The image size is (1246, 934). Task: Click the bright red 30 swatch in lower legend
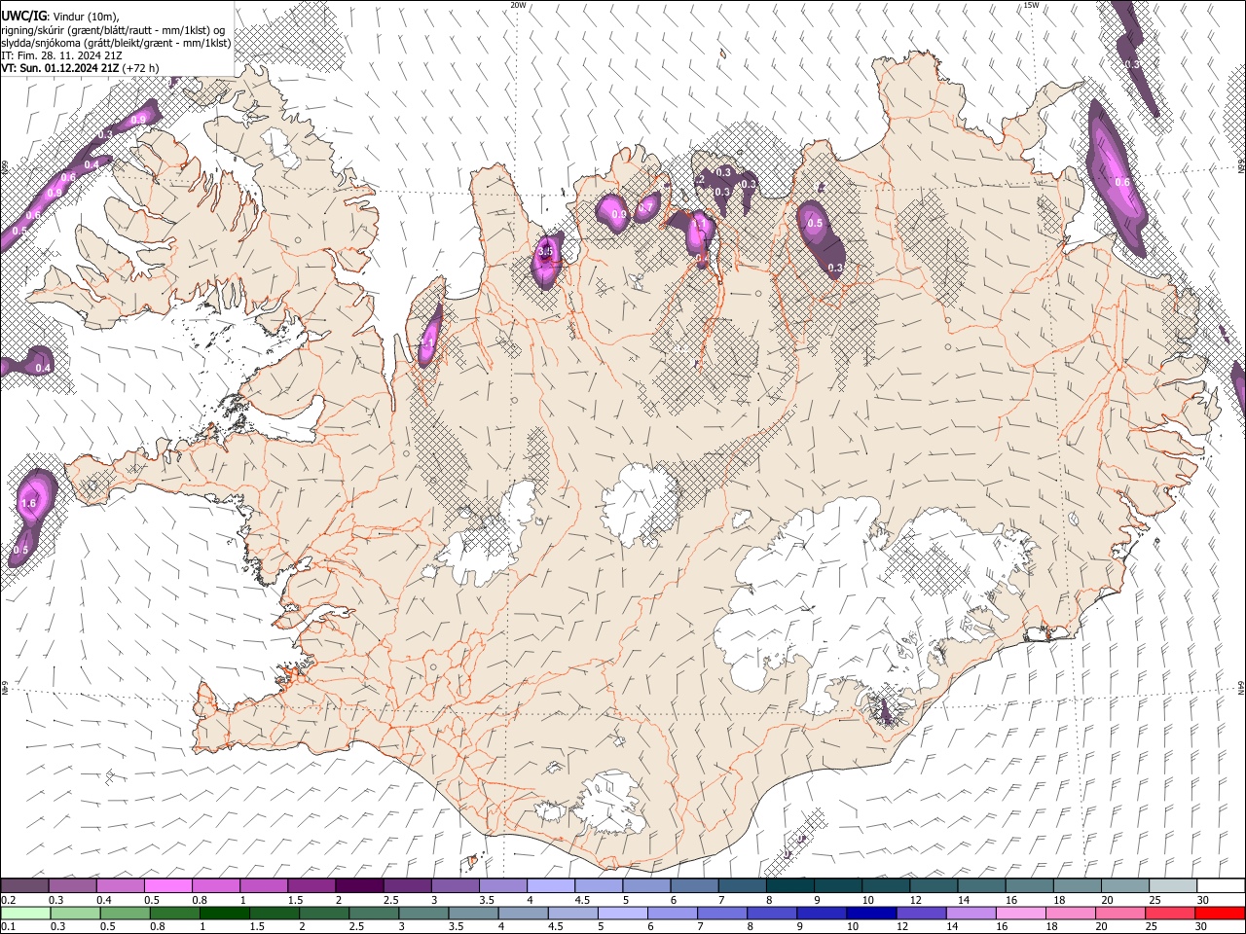1220,913
